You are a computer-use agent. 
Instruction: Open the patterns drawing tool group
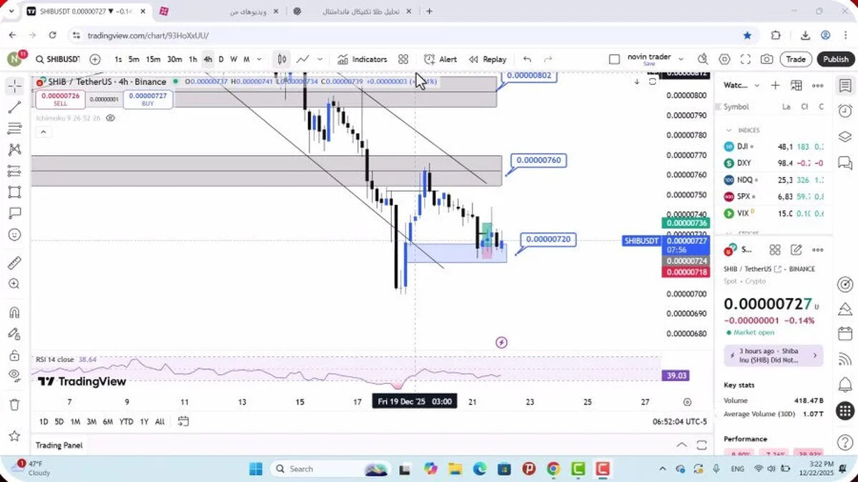click(14, 149)
